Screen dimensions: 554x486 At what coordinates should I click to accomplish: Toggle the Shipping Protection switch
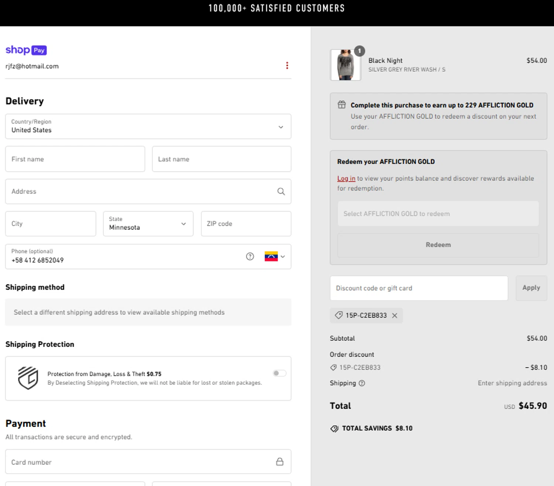pos(280,373)
